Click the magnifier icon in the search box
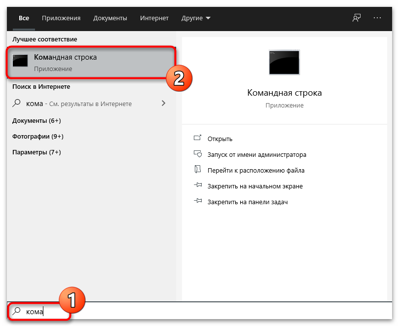The width and height of the screenshot is (399, 326). [x=17, y=311]
